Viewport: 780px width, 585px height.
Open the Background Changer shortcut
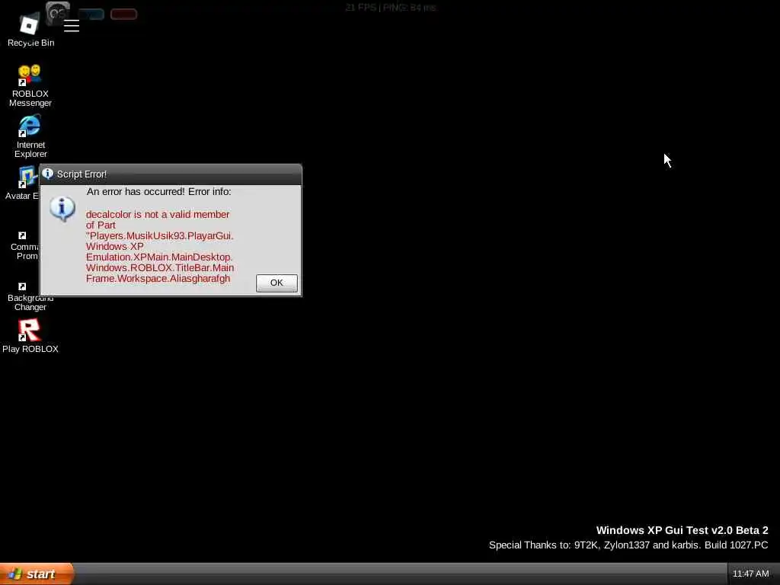(30, 296)
